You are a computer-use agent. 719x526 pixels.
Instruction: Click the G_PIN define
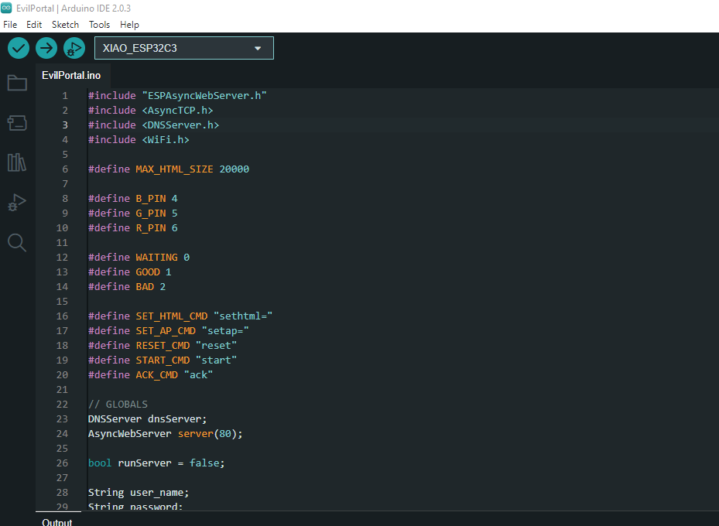point(151,213)
